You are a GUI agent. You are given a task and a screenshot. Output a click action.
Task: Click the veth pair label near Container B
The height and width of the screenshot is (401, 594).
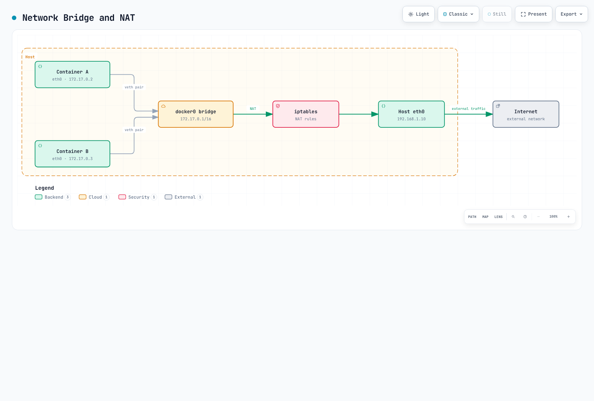click(x=134, y=130)
